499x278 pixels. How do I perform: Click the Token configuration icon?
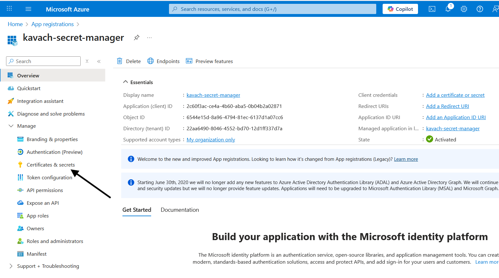[20, 177]
